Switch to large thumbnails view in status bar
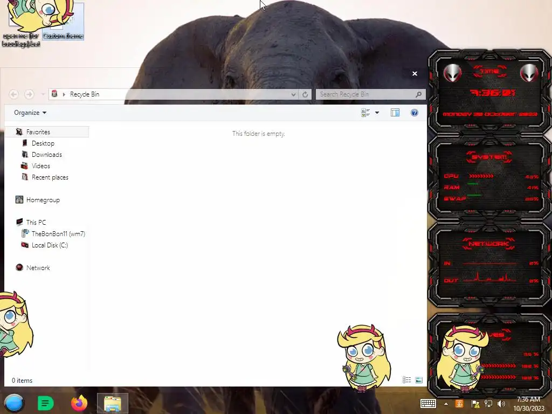The height and width of the screenshot is (414, 552). 418,380
